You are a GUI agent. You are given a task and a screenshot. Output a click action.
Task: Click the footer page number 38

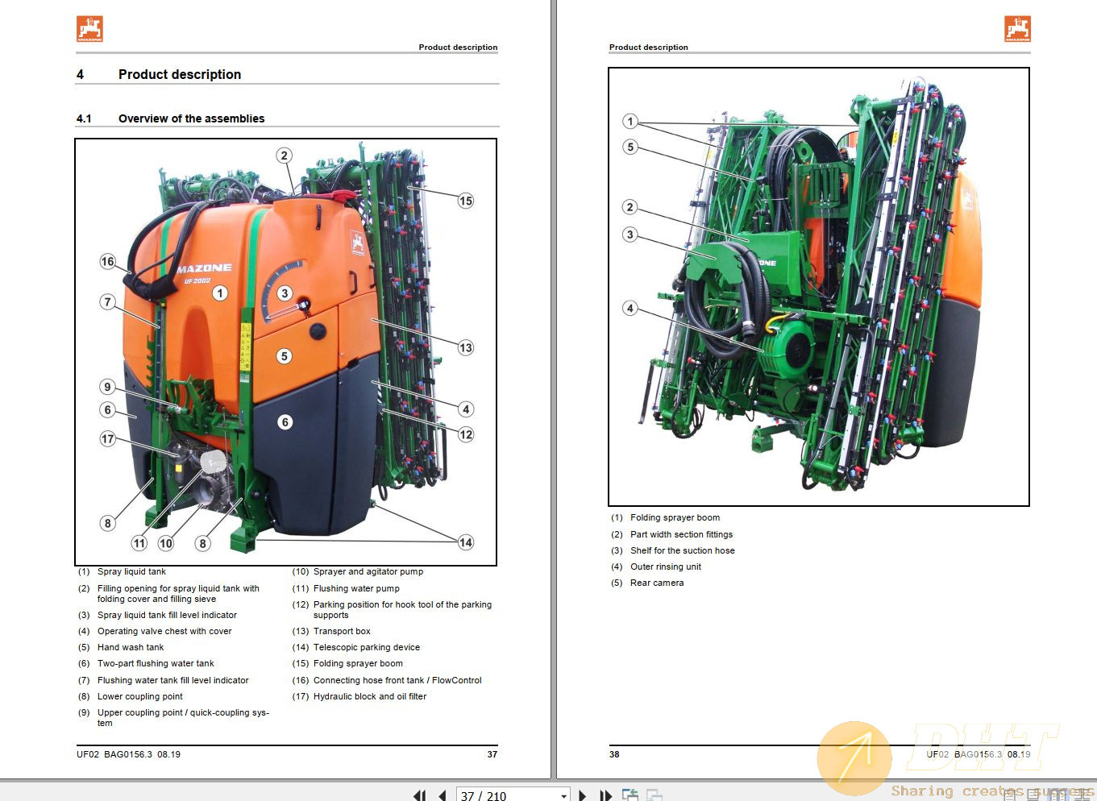coord(614,754)
